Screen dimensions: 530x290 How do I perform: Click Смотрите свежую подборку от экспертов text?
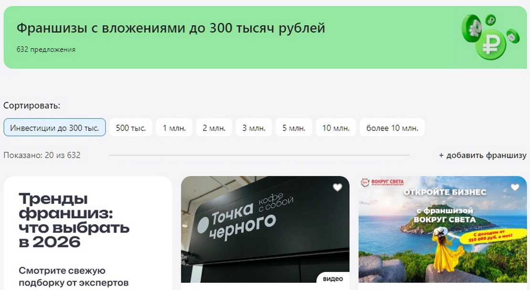tap(74, 277)
